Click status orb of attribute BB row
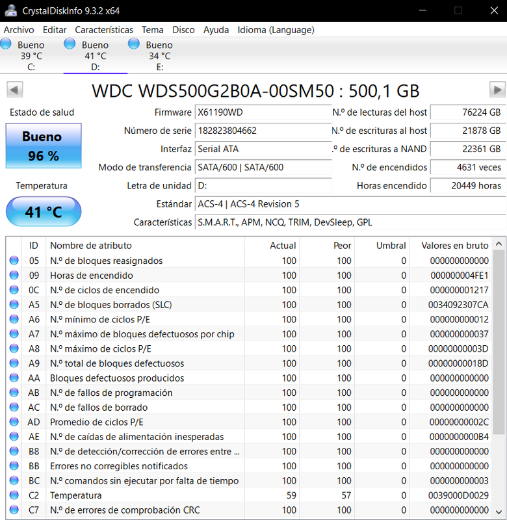The image size is (507, 520). tap(14, 466)
